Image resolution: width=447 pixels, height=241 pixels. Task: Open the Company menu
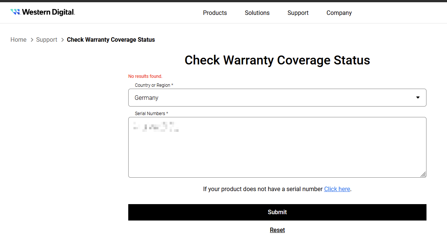coord(339,13)
